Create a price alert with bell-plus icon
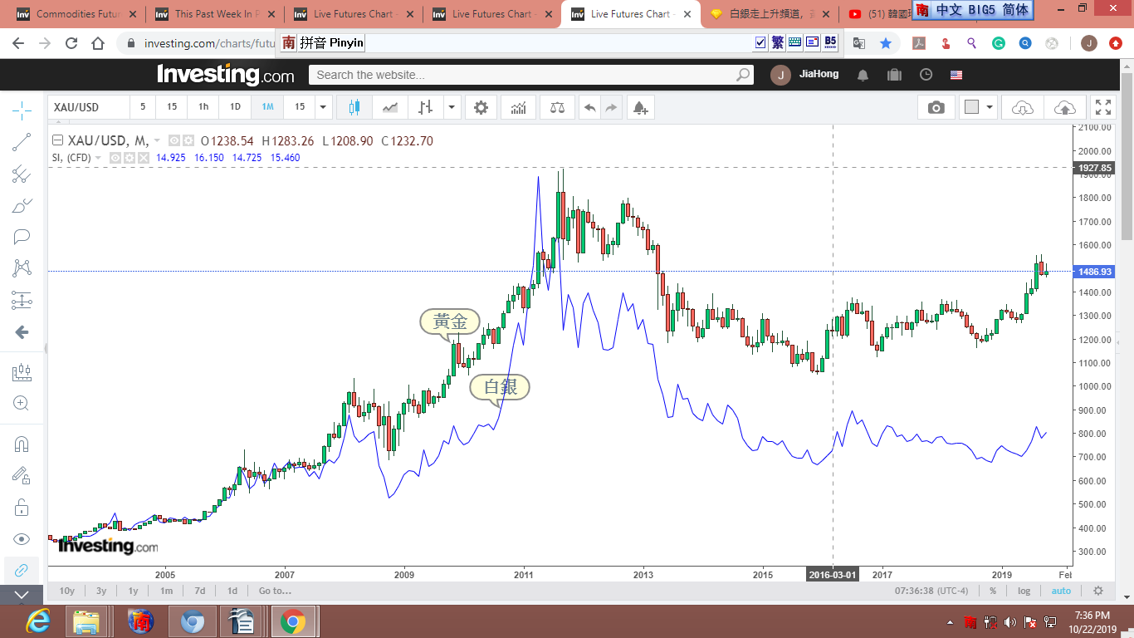Image resolution: width=1134 pixels, height=638 pixels. coord(640,107)
